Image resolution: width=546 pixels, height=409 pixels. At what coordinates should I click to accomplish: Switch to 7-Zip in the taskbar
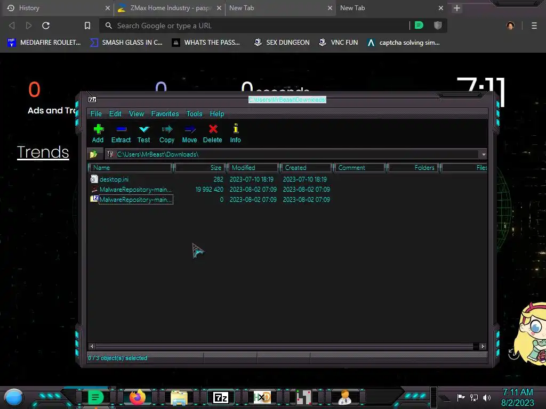coord(221,397)
